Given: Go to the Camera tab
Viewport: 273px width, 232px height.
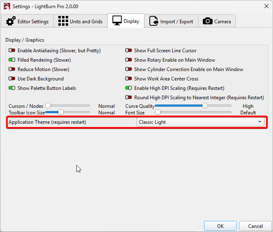Looking at the screenshot, I should [x=217, y=21].
